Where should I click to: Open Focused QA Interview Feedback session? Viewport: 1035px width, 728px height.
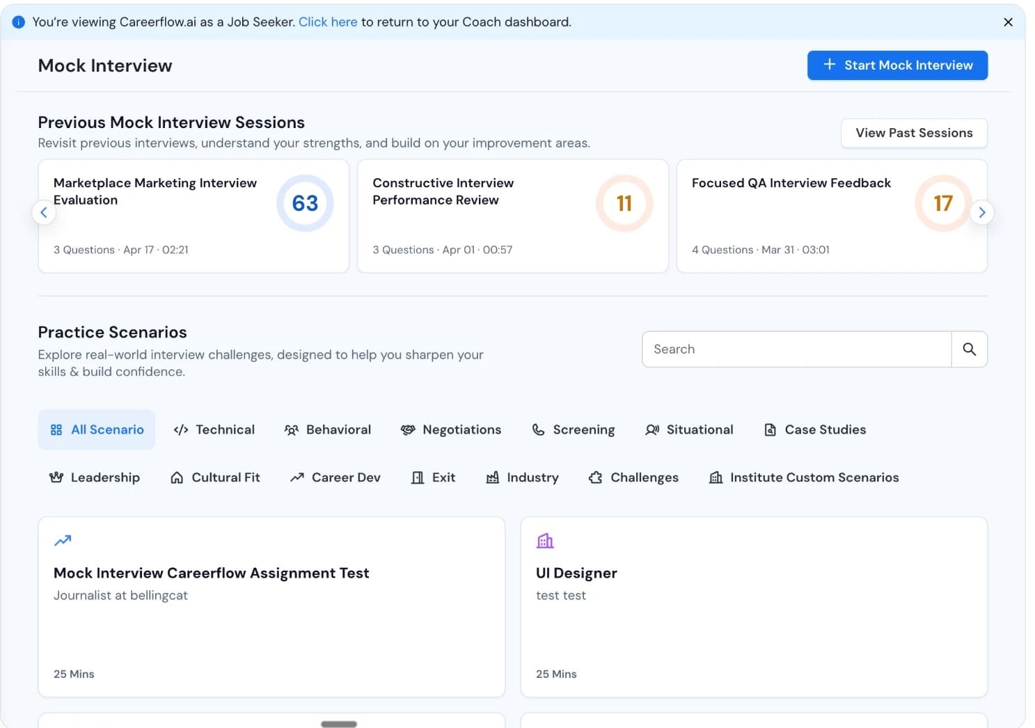(832, 216)
